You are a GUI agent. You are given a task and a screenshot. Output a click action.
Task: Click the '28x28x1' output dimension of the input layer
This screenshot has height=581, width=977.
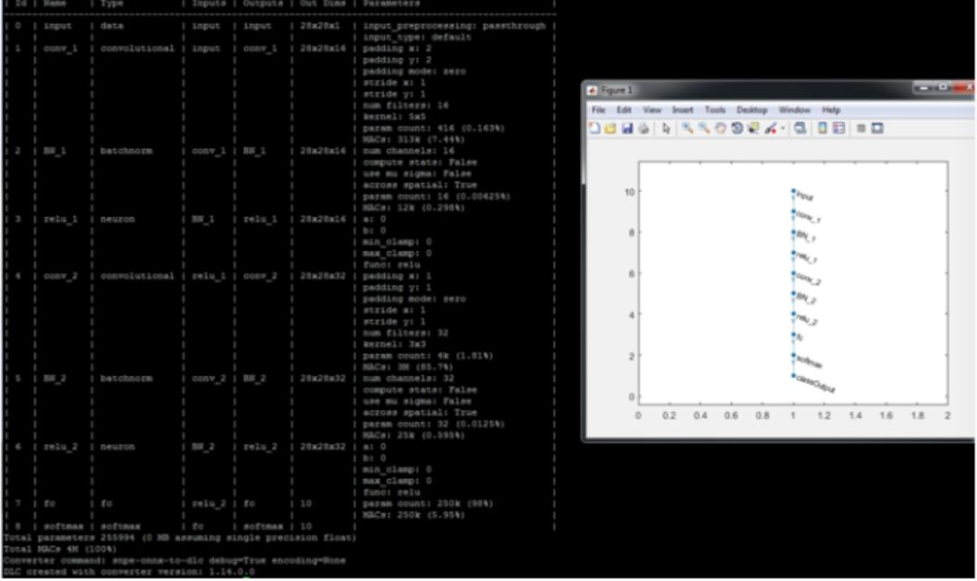pos(319,26)
